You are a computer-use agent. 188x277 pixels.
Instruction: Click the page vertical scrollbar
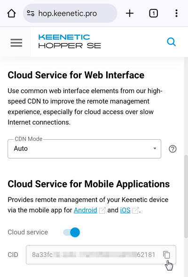tap(186, 196)
